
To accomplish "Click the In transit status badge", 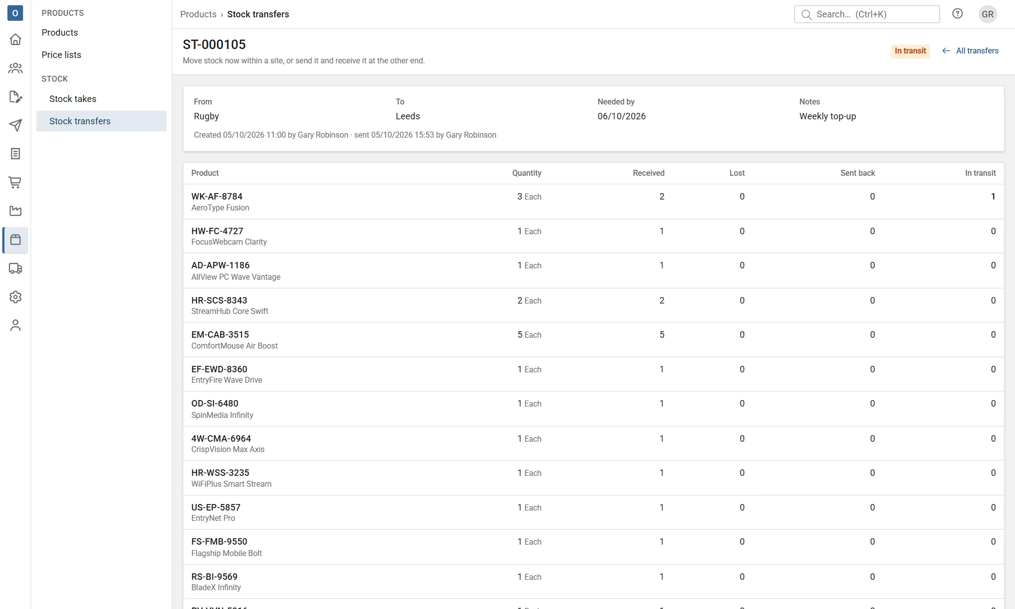I will pos(910,51).
